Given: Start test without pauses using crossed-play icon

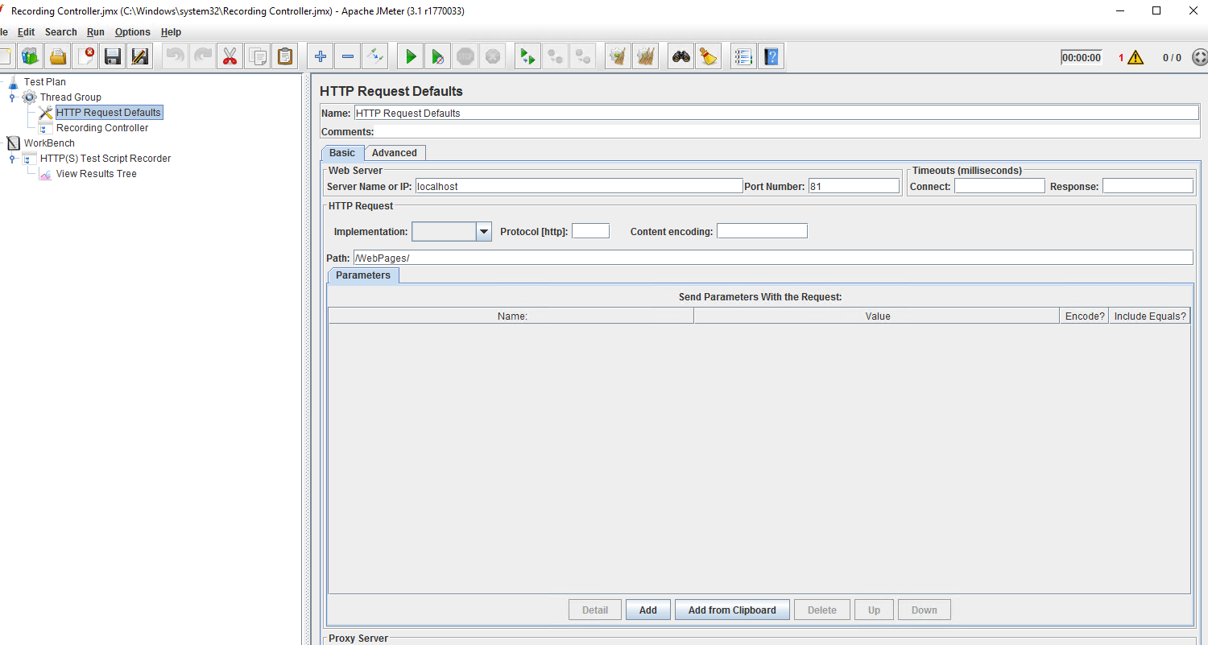Looking at the screenshot, I should 438,56.
